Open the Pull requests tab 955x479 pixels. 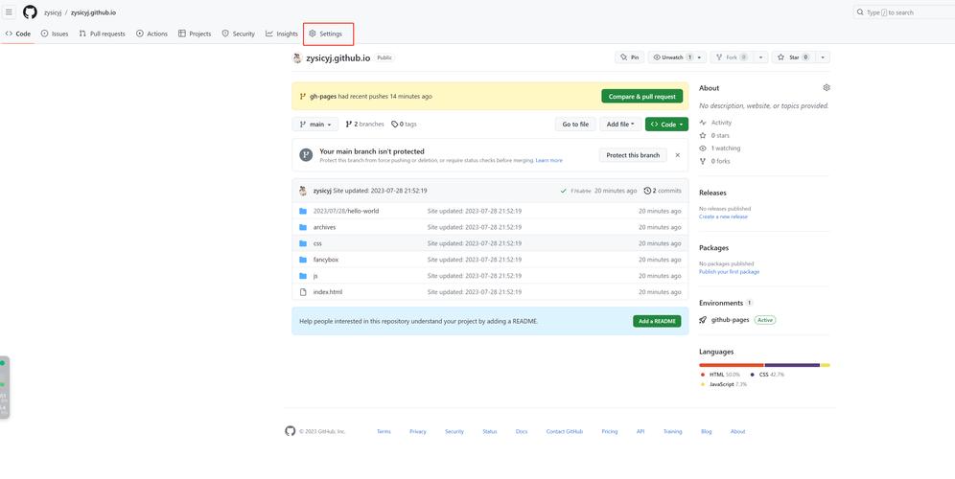coord(103,34)
